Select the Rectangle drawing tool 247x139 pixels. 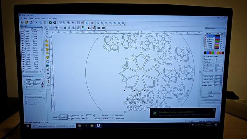pyautogui.click(x=47, y=45)
